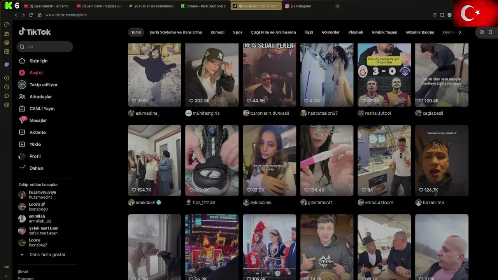Open emad.asfour4 video with 1M likes
Screen dimensions: 498x280
(384, 160)
